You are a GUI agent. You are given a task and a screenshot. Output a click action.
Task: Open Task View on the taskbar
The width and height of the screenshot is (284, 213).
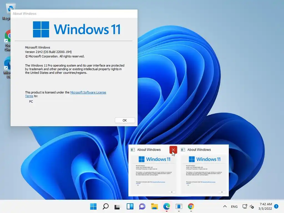tap(117, 206)
